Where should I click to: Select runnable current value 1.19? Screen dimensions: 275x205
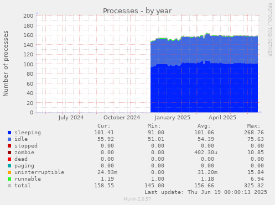tap(107, 179)
